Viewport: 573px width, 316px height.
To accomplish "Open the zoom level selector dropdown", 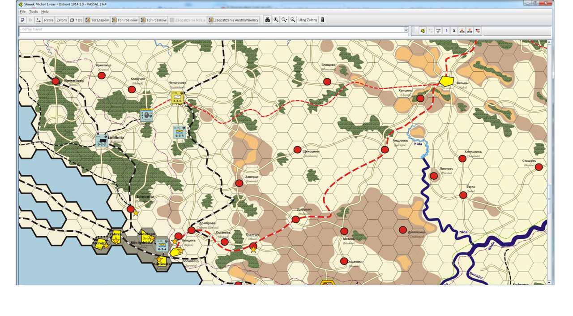I will [x=284, y=20].
